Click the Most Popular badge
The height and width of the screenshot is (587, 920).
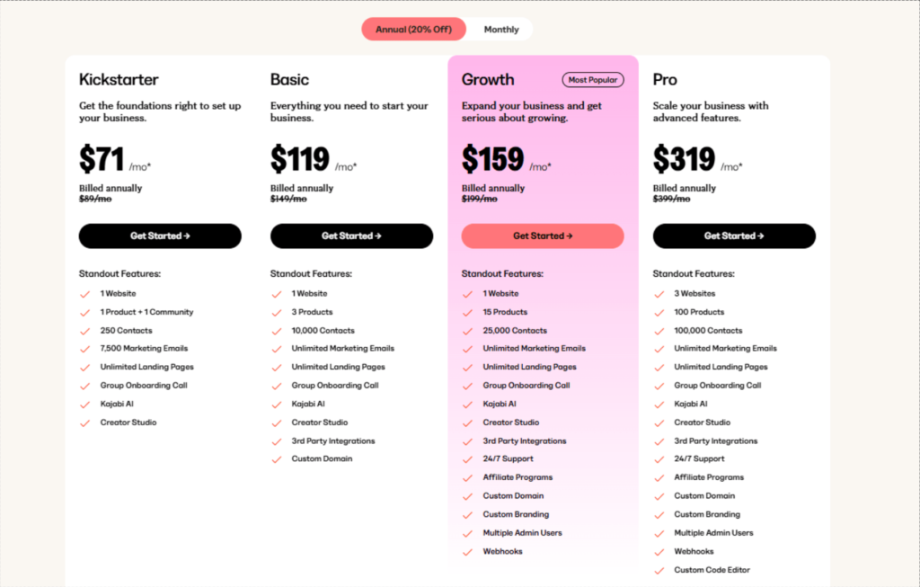593,80
